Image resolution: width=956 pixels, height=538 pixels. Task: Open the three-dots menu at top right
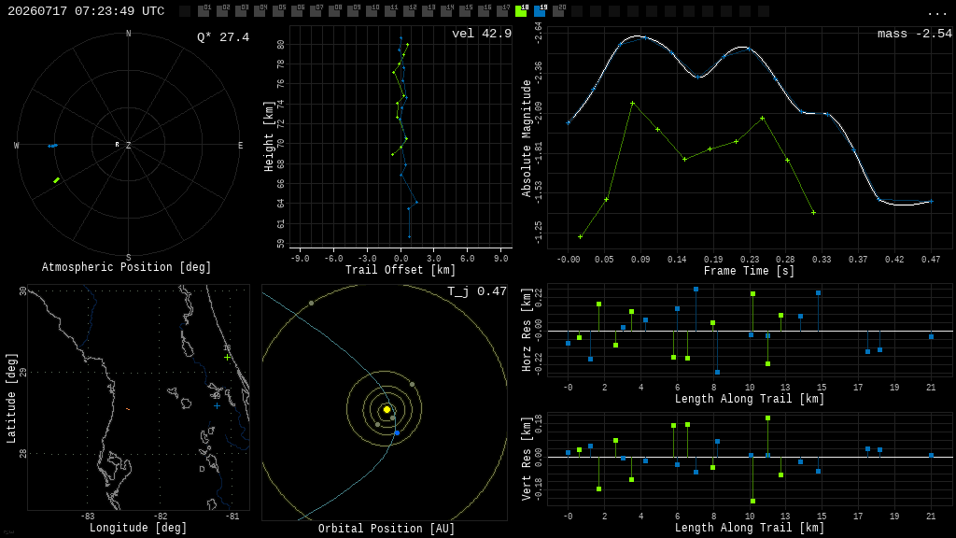click(936, 13)
